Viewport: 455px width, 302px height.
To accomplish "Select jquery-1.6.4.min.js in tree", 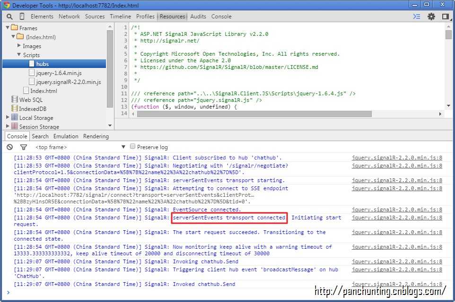I will pos(59,73).
